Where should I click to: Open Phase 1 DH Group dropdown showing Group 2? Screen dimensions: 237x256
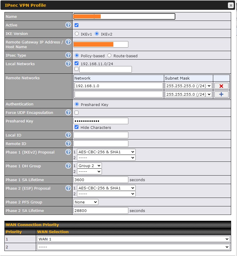[x=89, y=166]
